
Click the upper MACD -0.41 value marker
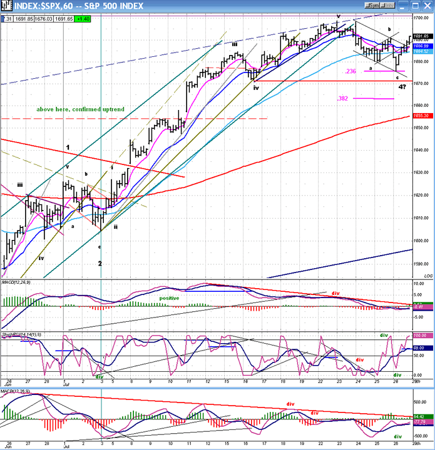click(x=422, y=307)
